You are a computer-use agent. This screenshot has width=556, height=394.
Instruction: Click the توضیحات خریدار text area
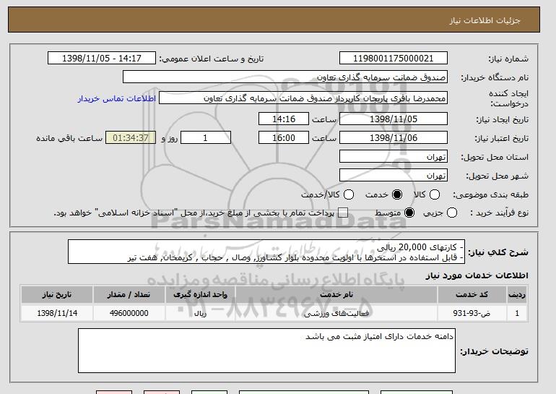[x=266, y=351]
